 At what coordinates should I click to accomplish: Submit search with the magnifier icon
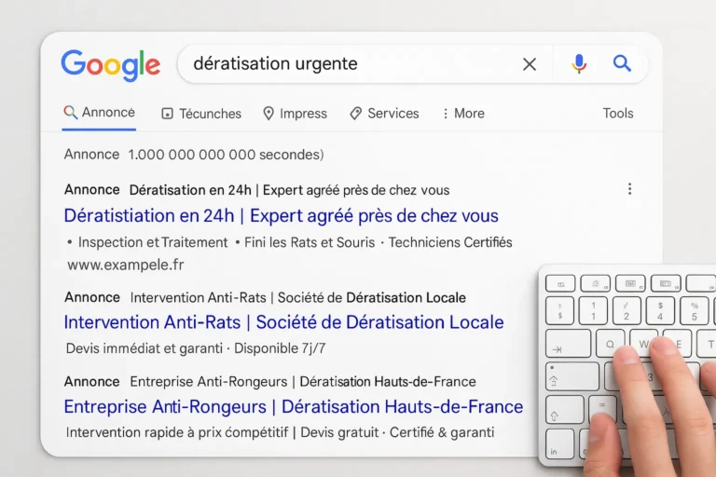[x=622, y=63]
